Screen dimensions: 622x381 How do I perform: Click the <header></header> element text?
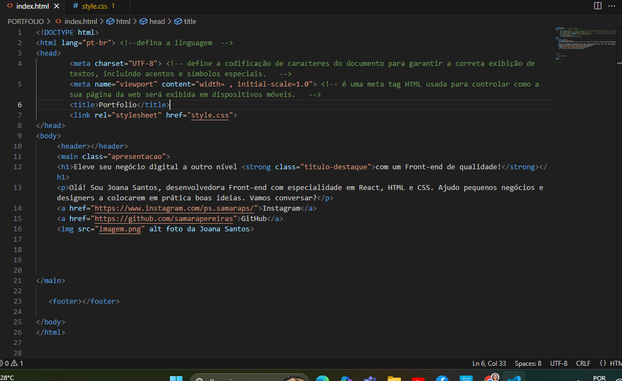(93, 146)
